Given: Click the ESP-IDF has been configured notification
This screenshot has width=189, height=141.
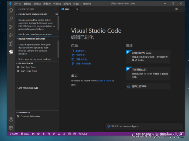Looking at the screenshot, I should coord(144,126).
